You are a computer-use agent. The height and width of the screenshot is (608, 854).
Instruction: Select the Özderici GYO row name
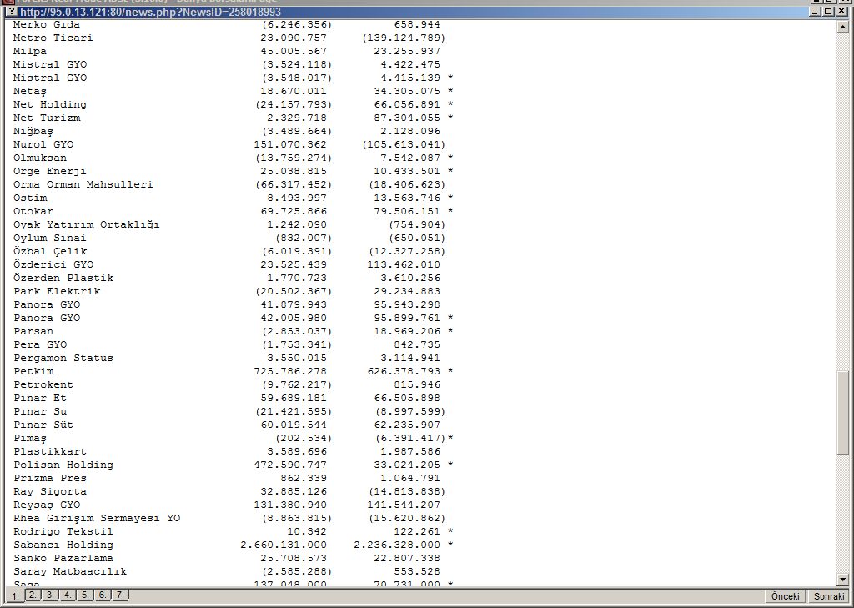tap(53, 264)
